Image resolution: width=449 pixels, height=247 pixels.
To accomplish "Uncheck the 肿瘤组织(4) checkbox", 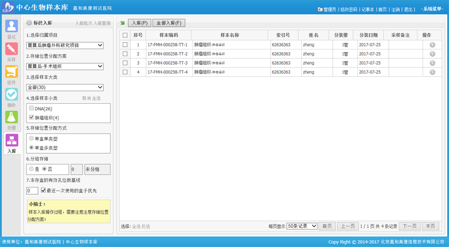I will 31,117.
